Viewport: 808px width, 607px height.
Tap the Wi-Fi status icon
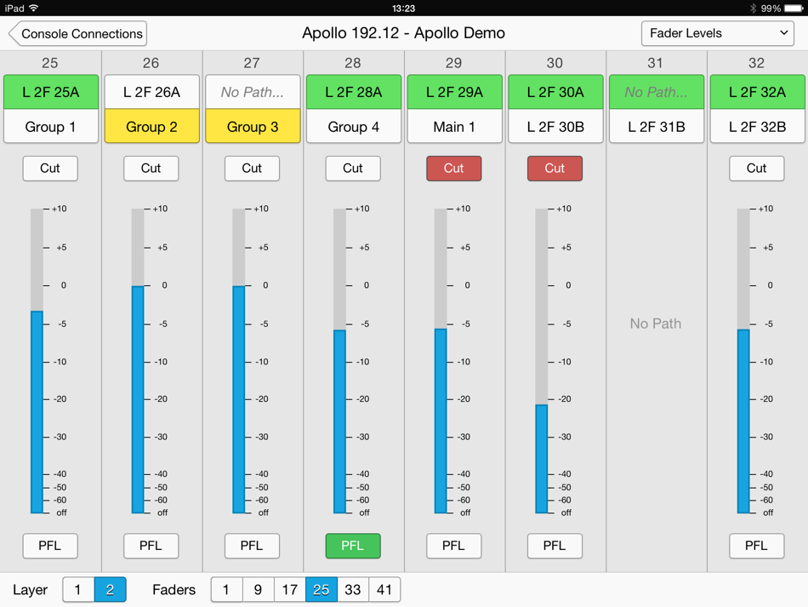tap(34, 8)
